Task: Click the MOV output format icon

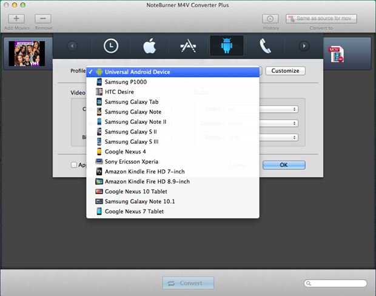Action: pos(336,54)
